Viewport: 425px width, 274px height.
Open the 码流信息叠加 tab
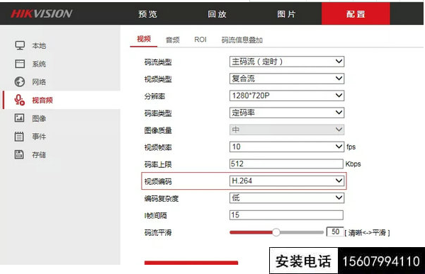(242, 40)
